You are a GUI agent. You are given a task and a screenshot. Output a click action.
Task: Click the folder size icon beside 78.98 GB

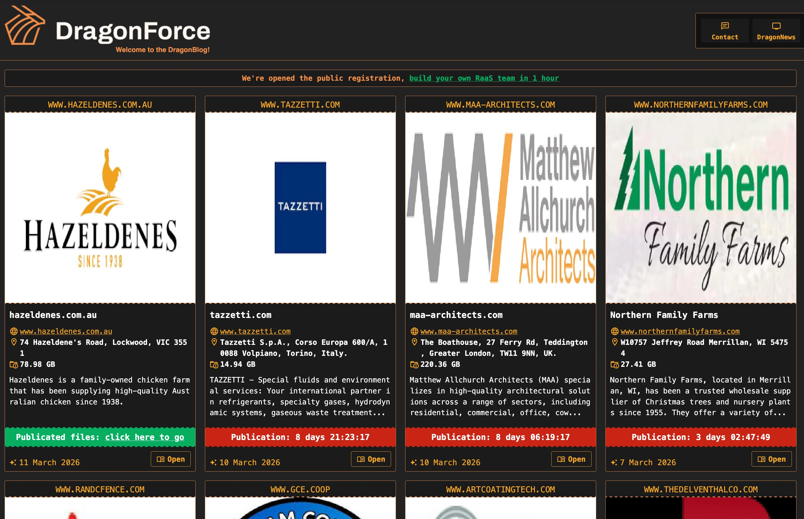(14, 365)
